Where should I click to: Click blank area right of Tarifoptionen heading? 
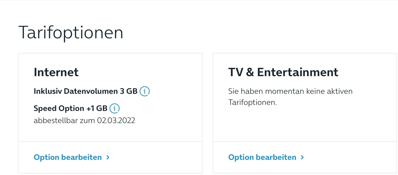pyautogui.click(x=253, y=33)
